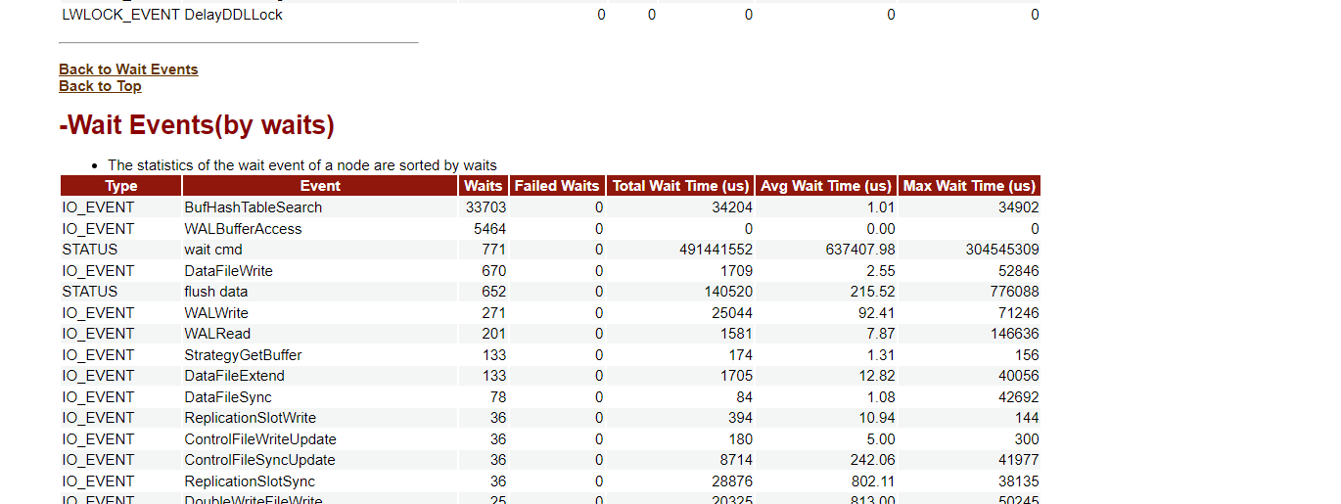This screenshot has height=504, width=1341.
Task: Click total wait time 491441552
Action: [x=716, y=250]
